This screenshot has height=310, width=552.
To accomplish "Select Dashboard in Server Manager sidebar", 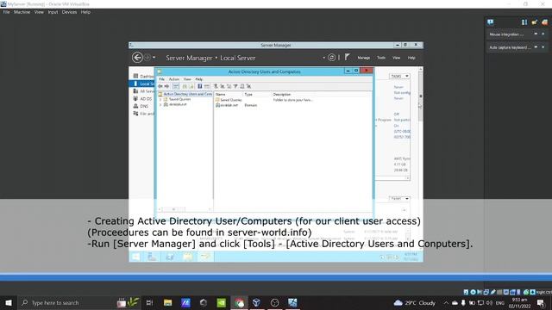I will click(144, 77).
